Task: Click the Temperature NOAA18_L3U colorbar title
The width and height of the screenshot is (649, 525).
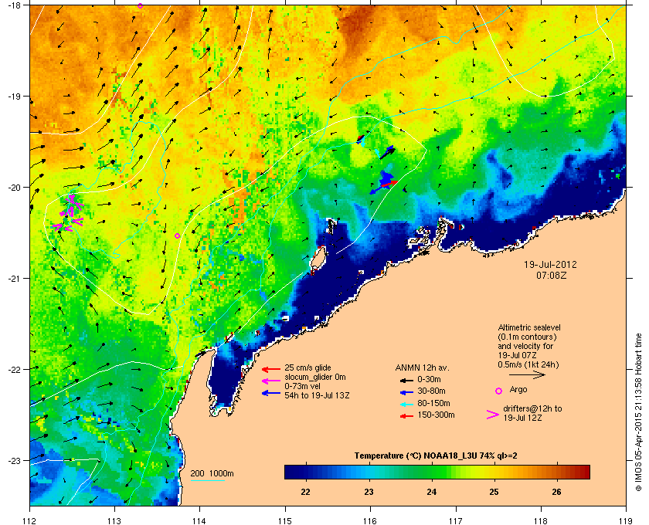Action: pos(436,456)
